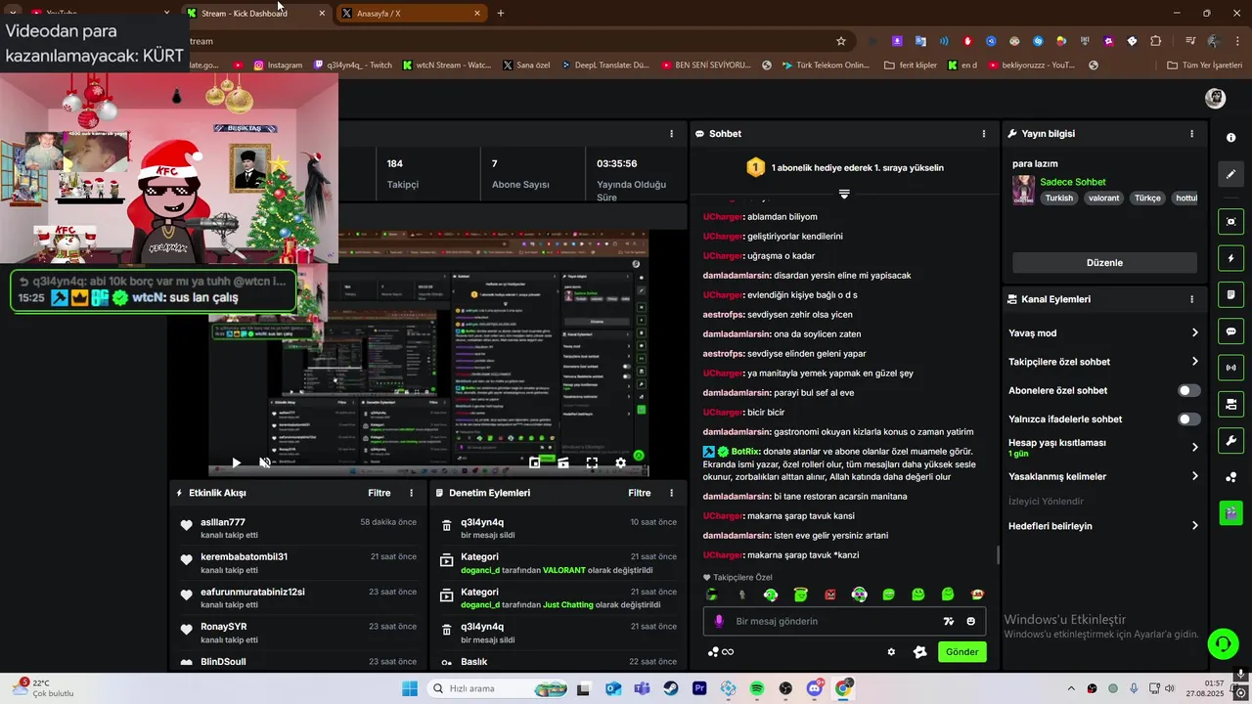The width and height of the screenshot is (1252, 704).
Task: Click the info icon in right sidebar
Action: click(x=1231, y=138)
